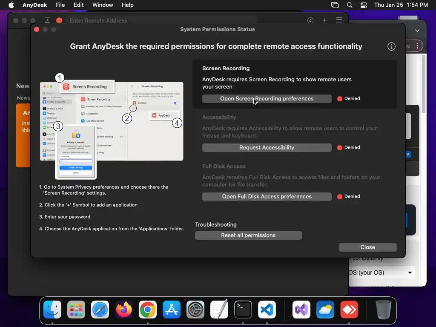Click the Screen Recording section heading

pyautogui.click(x=226, y=69)
